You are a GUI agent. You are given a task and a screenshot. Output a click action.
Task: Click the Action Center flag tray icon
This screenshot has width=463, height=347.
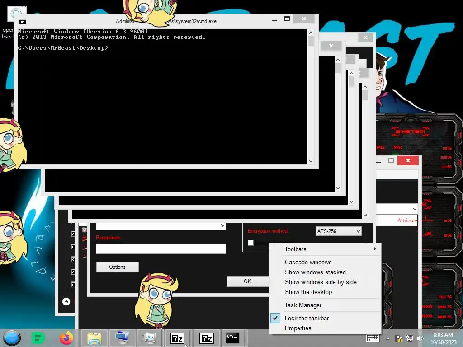[399, 338]
